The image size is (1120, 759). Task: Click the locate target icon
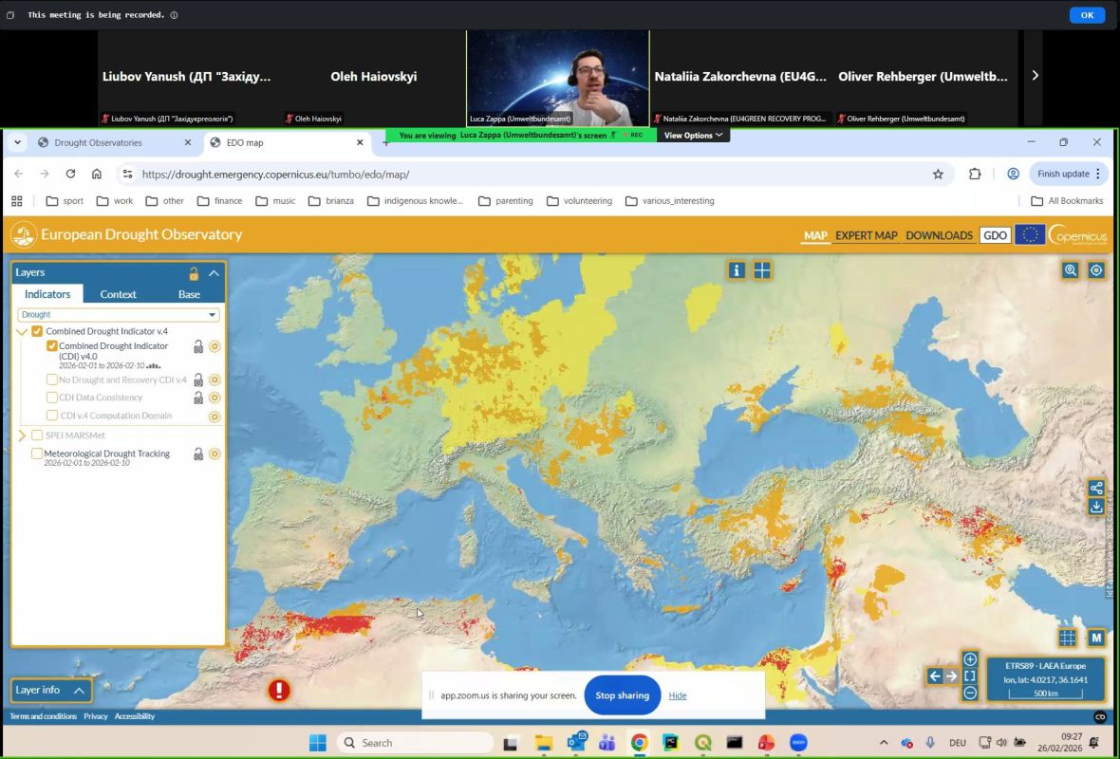(x=1096, y=270)
